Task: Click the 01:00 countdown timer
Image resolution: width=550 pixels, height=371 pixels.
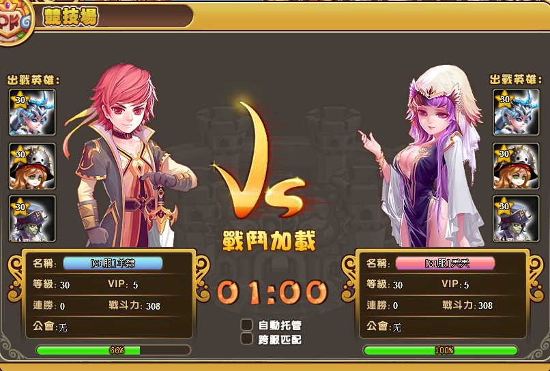Action: (272, 292)
